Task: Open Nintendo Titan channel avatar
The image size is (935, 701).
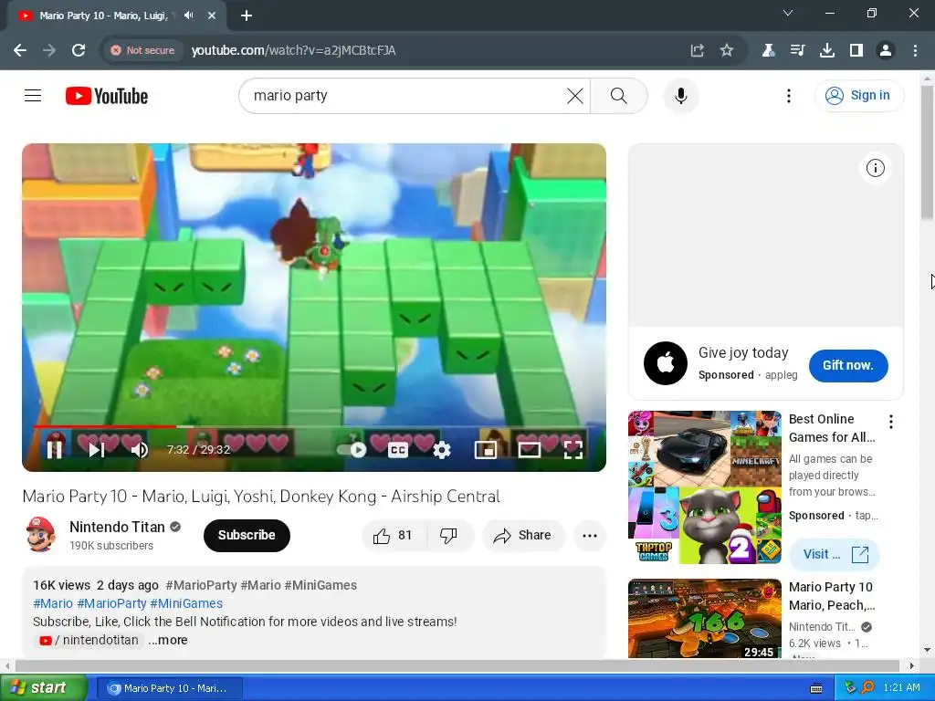Action: click(40, 534)
